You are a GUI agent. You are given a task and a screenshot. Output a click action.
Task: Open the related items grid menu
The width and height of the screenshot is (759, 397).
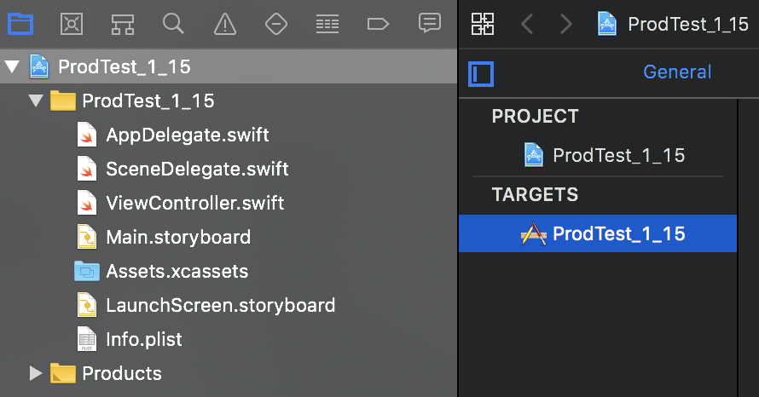point(483,24)
